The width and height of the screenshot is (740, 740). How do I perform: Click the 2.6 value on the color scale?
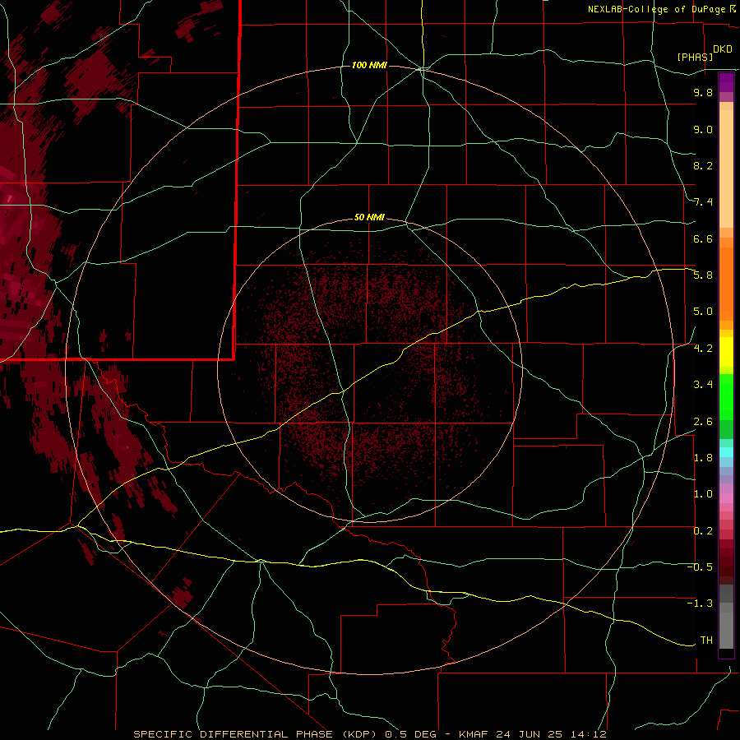click(703, 422)
